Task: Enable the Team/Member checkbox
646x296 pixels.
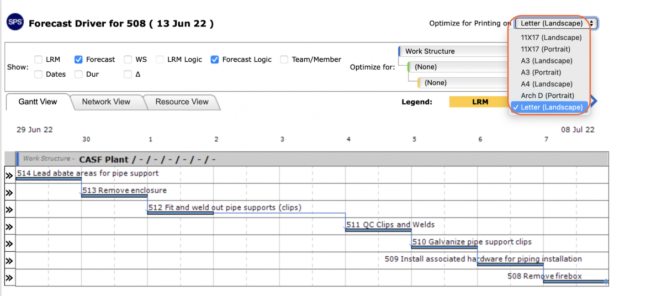Action: 284,60
